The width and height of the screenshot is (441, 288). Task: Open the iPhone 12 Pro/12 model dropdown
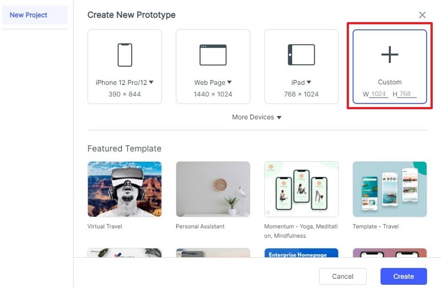point(152,82)
